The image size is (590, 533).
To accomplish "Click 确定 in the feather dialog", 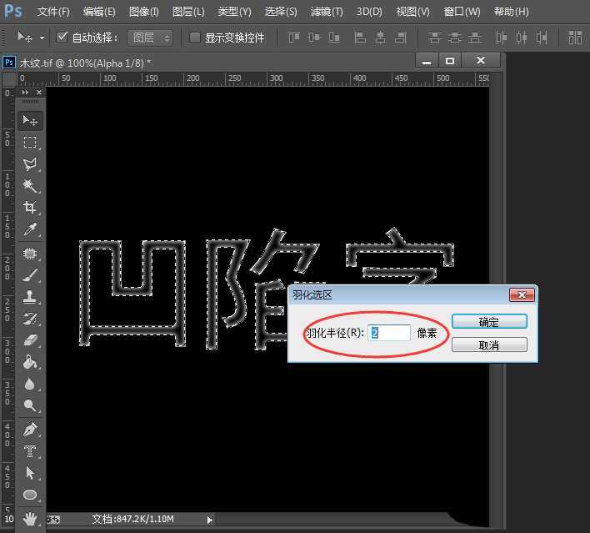I will click(489, 322).
